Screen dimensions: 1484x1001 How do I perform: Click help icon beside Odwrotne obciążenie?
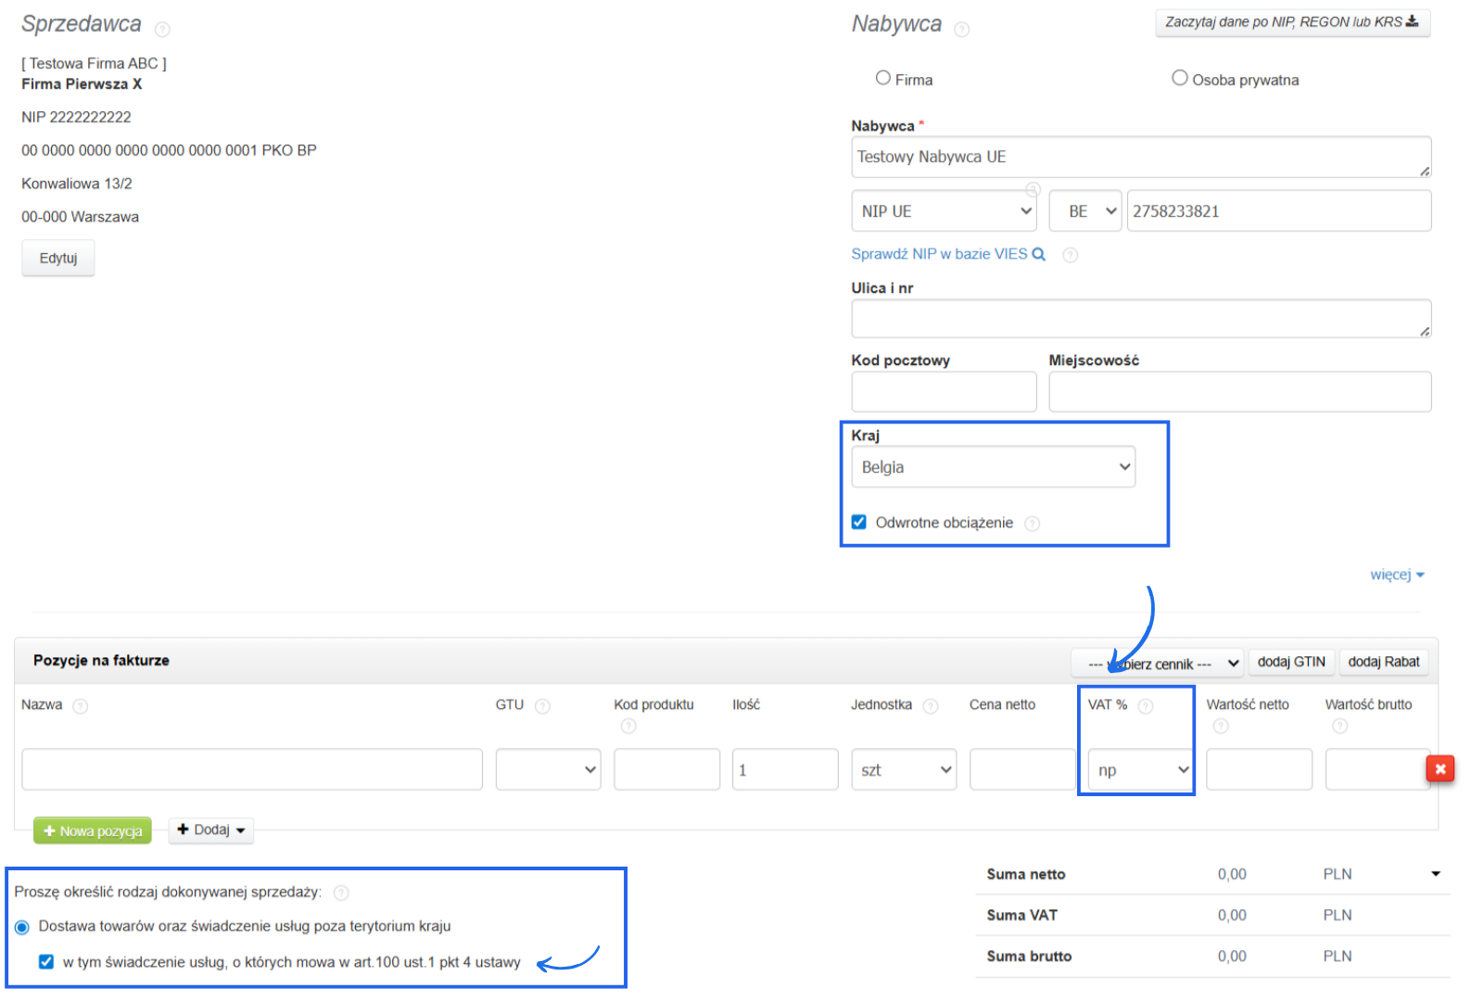(1032, 524)
